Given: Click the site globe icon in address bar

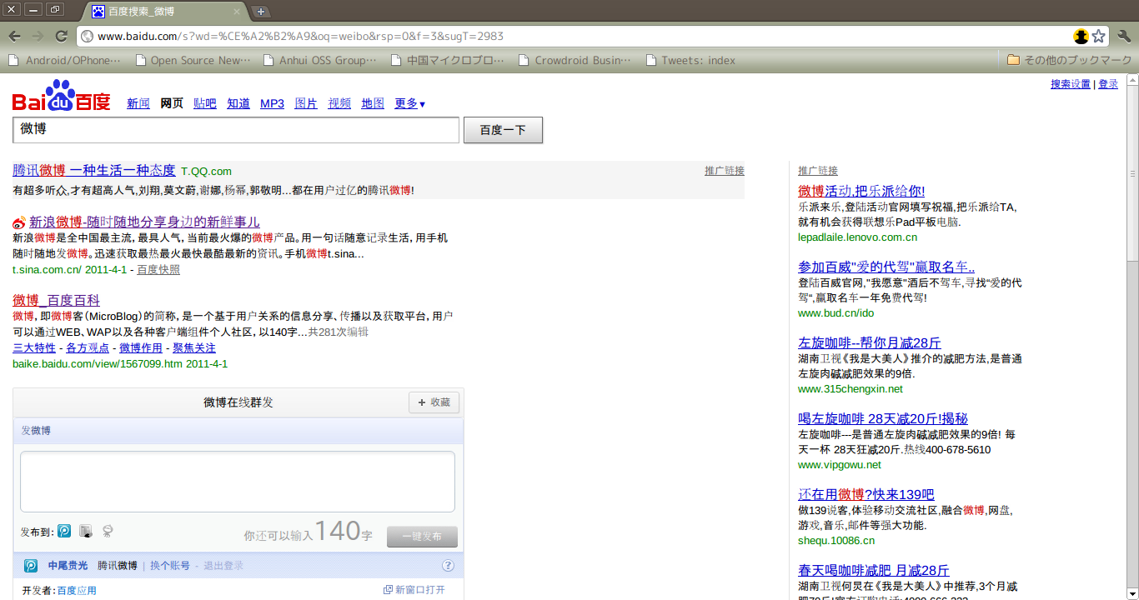Looking at the screenshot, I should [x=87, y=36].
